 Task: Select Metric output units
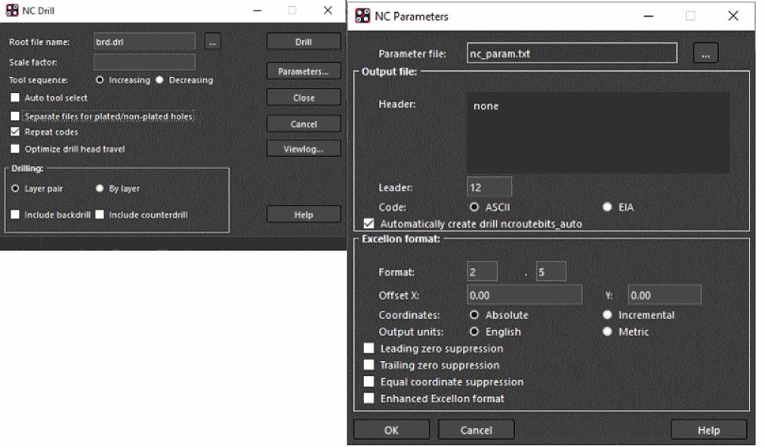click(x=607, y=331)
